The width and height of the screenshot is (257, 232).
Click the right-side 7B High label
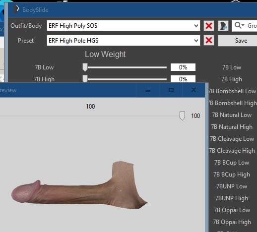pyautogui.click(x=232, y=79)
